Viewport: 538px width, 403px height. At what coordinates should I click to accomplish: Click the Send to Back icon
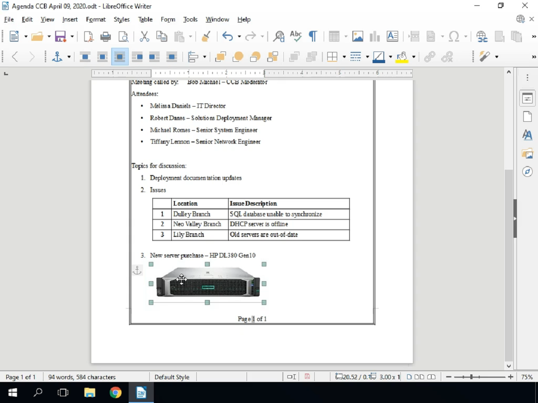tap(273, 57)
